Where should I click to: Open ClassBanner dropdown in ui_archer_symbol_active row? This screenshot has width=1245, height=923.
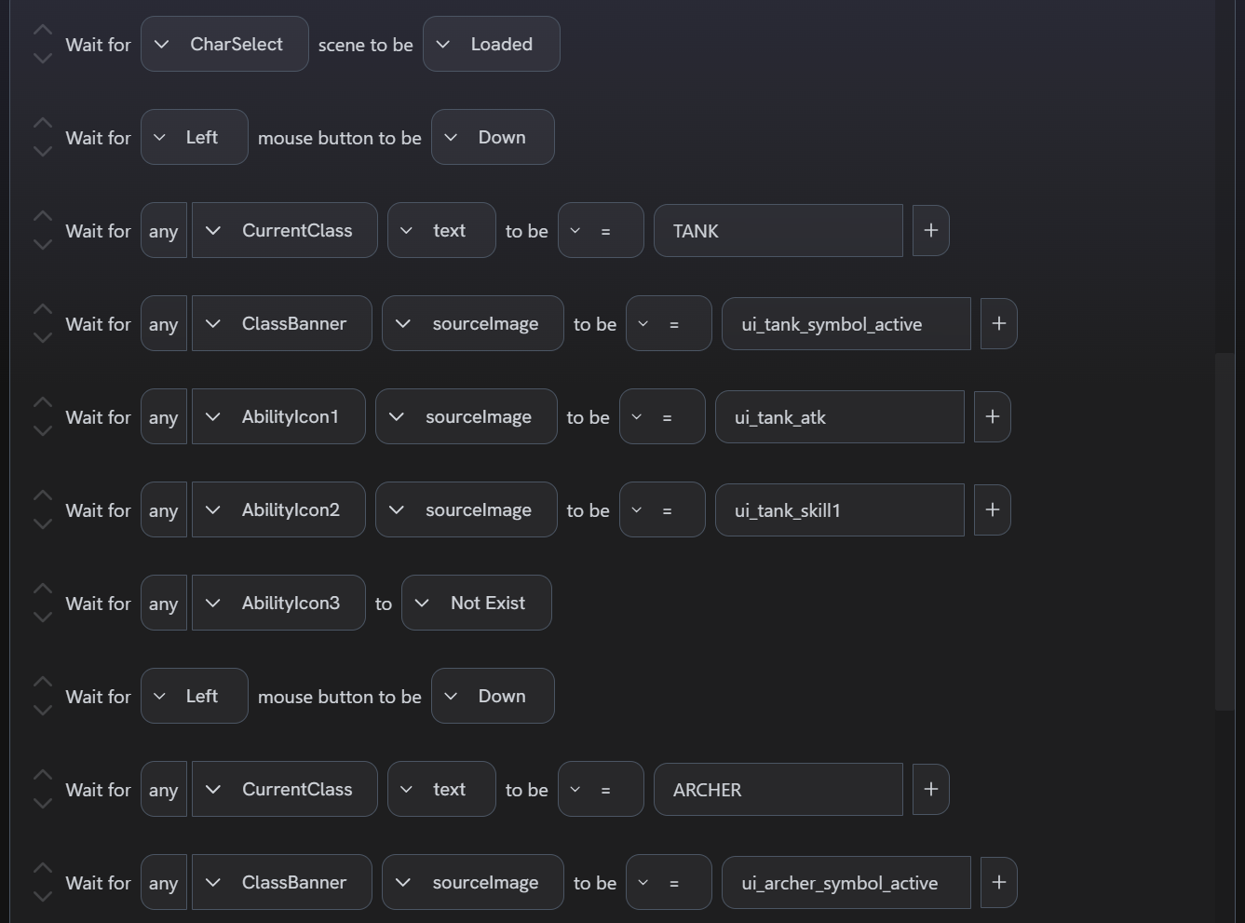click(282, 882)
